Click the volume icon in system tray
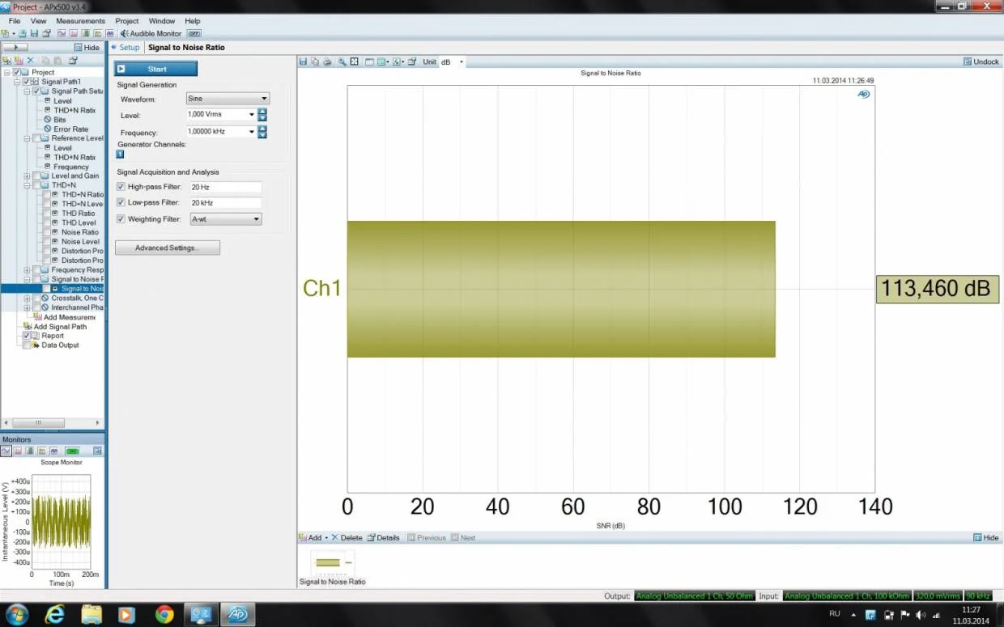1004x627 pixels. 921,615
